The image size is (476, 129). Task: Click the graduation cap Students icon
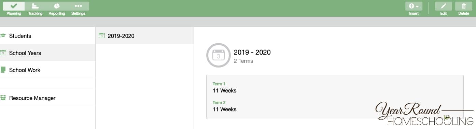click(x=3, y=35)
